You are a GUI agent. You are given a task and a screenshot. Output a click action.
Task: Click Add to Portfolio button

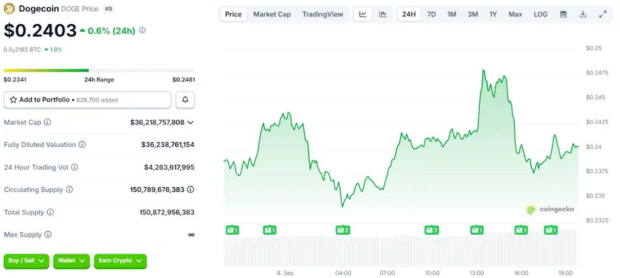[87, 100]
